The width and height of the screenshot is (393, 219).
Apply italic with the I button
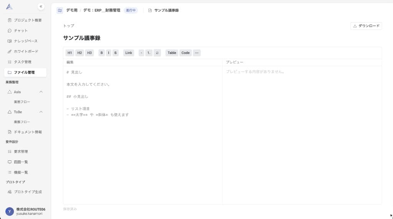coord(109,53)
